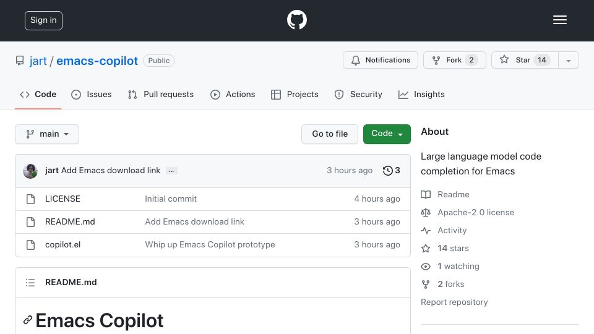Click the Notifications button
Screen dimensions: 594x334
pos(381,60)
